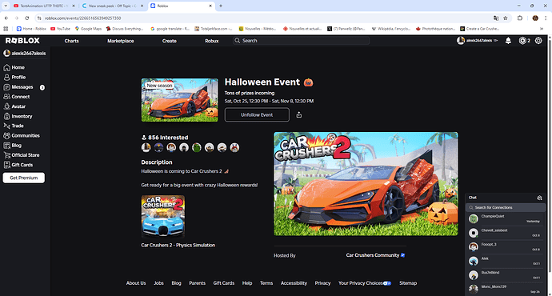Open the tab search dropdown arrow
The width and height of the screenshot is (552, 296).
[6, 6]
